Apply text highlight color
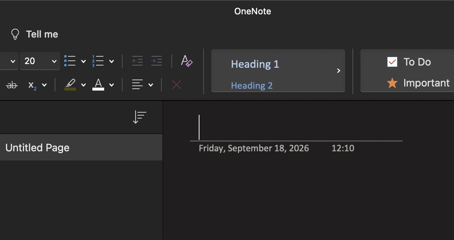 click(x=70, y=85)
